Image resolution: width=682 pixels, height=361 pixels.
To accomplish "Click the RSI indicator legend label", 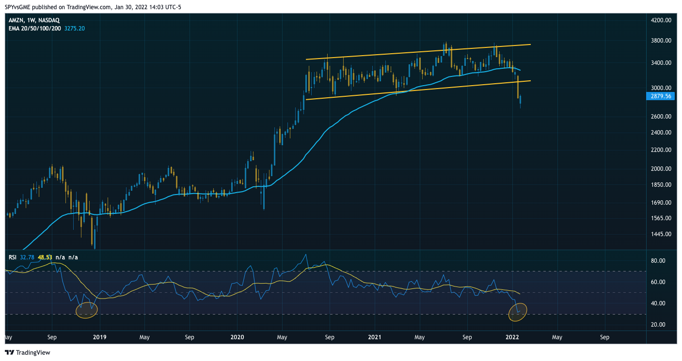I will (x=13, y=257).
